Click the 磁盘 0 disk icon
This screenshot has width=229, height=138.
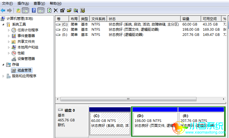pos(60,110)
